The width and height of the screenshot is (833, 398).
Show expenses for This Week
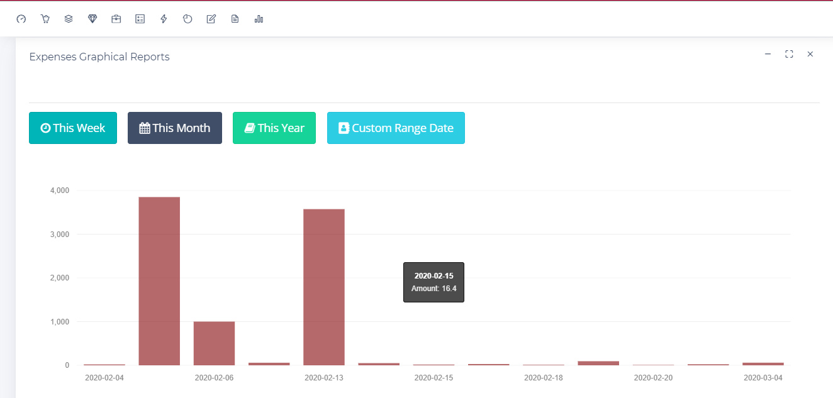73,128
